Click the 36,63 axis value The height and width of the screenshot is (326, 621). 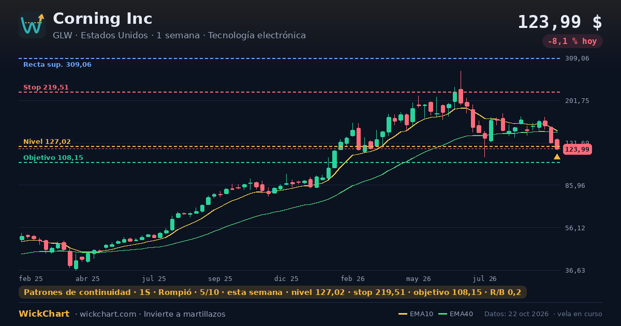coord(575,271)
